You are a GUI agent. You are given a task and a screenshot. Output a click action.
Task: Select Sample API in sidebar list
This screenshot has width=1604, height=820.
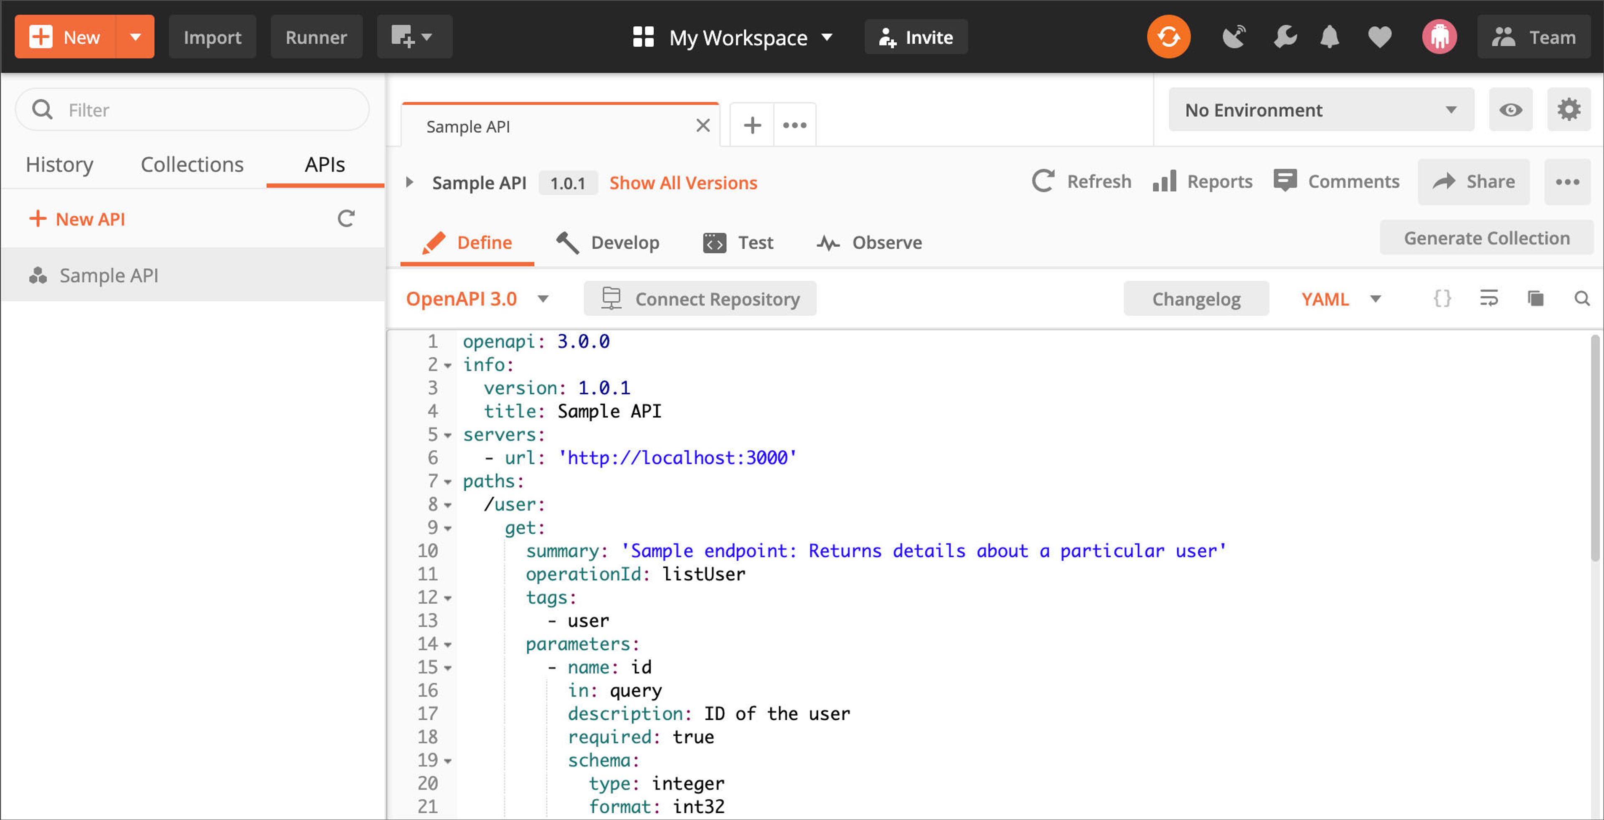point(193,275)
